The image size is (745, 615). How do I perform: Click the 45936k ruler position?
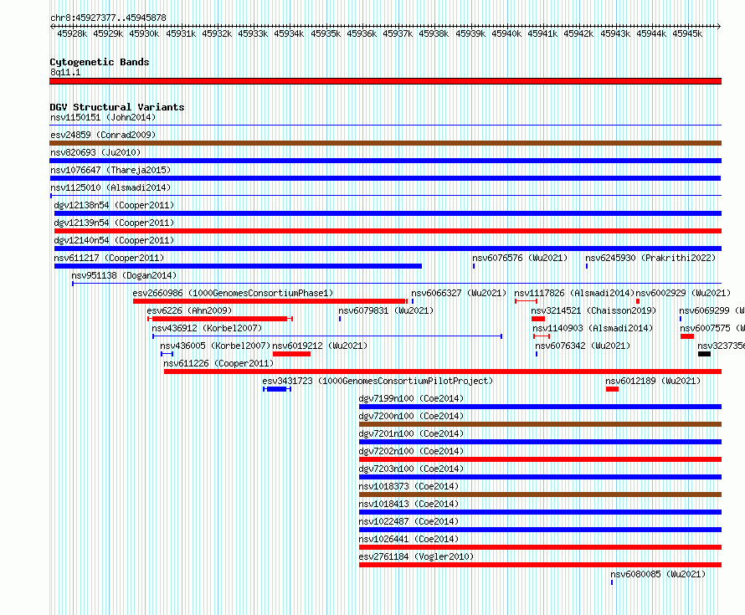tap(362, 33)
